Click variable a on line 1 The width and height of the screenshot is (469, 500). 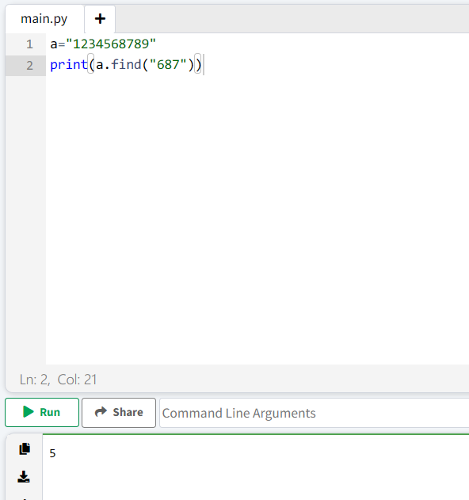pyautogui.click(x=54, y=44)
